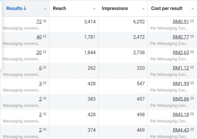Select the 6,252 impressions cell

pos(139,22)
